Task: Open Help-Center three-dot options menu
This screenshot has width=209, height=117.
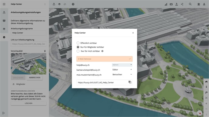Action: (45, 4)
